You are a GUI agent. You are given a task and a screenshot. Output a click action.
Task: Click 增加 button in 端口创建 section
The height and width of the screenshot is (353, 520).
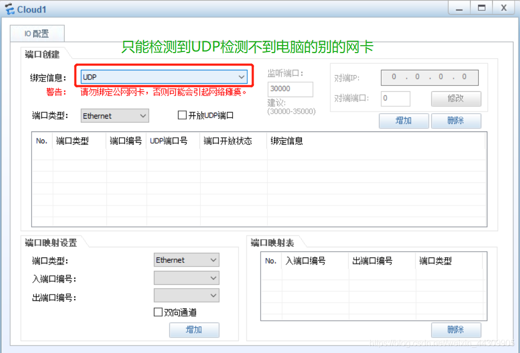point(404,121)
